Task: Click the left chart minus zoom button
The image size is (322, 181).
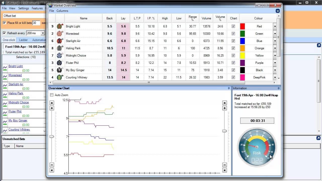Action: pyautogui.click(x=52, y=165)
